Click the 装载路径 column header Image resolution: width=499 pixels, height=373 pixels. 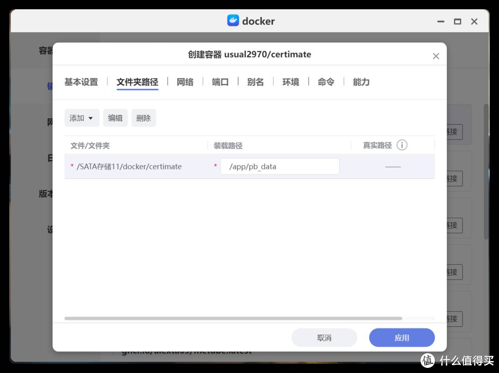228,145
